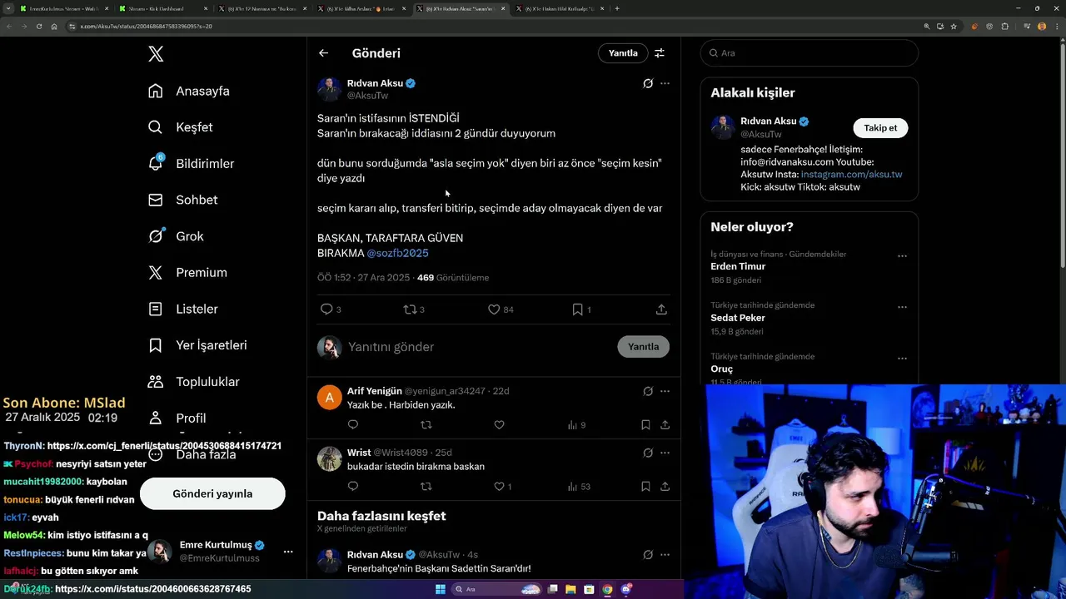The height and width of the screenshot is (599, 1066).
Task: Click Gönderi yayınla button
Action: click(x=212, y=493)
